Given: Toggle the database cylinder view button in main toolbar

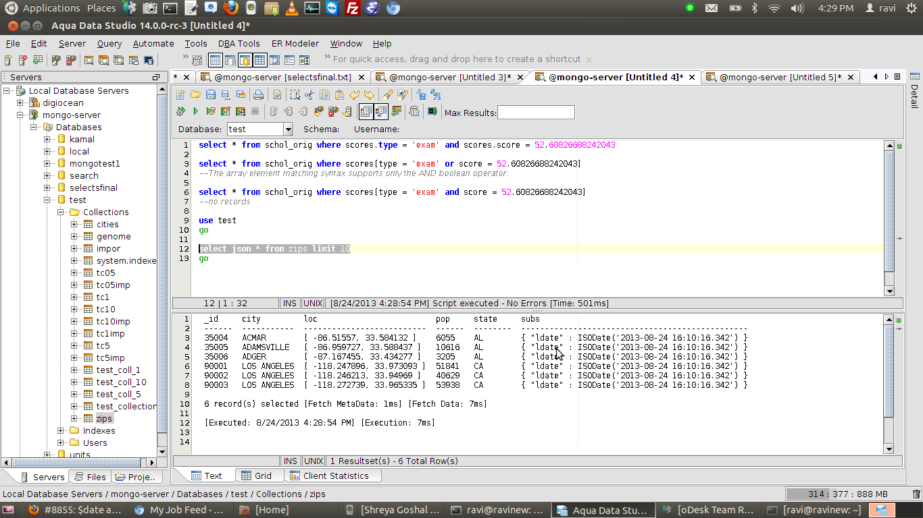Looking at the screenshot, I should point(245,60).
